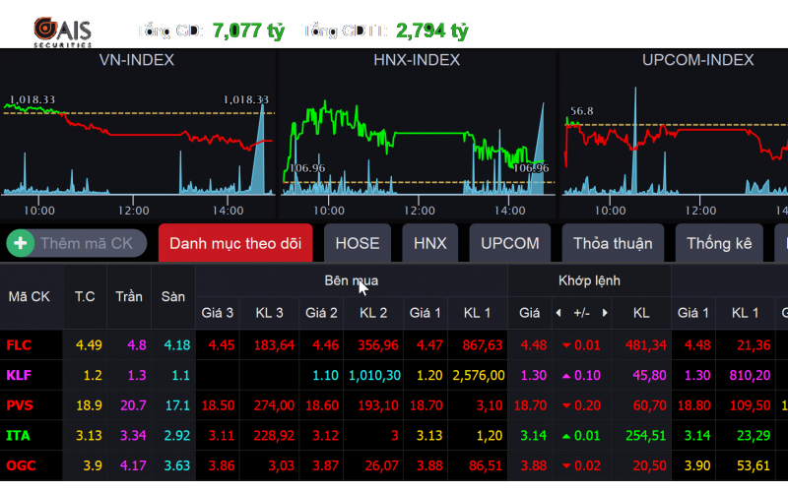Click the green up arrow in ITA row
This screenshot has height=492, width=788.
point(566,436)
